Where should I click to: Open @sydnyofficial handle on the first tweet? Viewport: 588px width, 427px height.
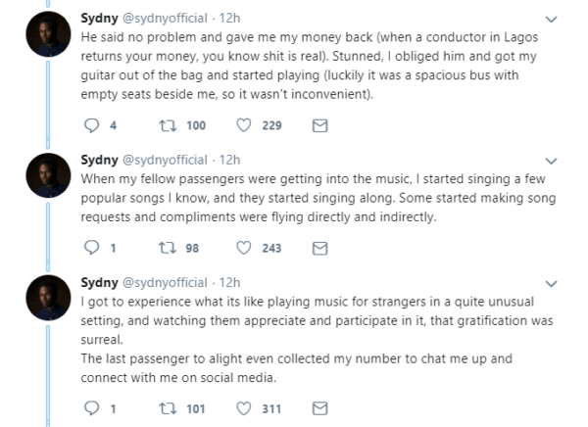(165, 19)
